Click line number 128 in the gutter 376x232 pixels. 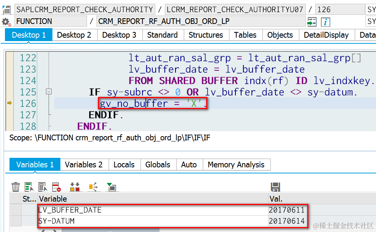coord(28,126)
